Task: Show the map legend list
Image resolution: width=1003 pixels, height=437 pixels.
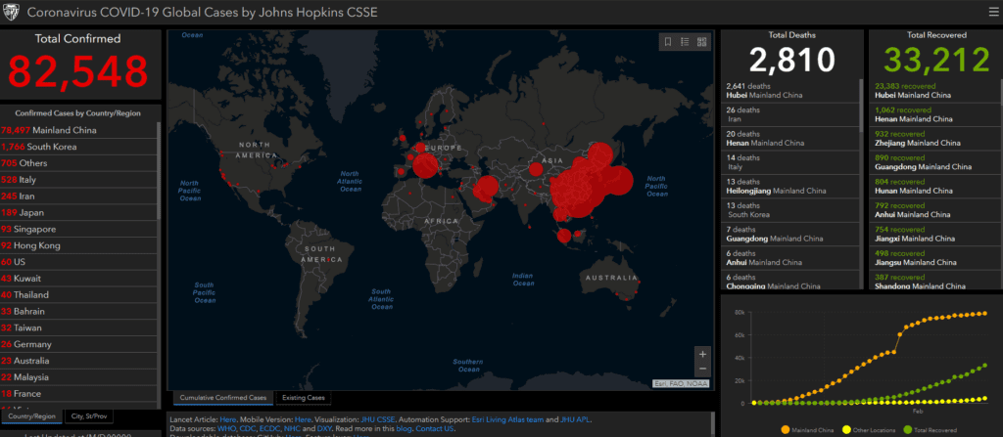Action: coord(685,42)
